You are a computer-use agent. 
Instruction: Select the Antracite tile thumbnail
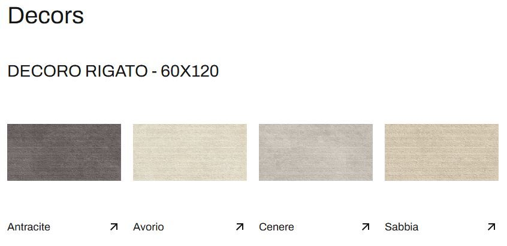pos(64,152)
